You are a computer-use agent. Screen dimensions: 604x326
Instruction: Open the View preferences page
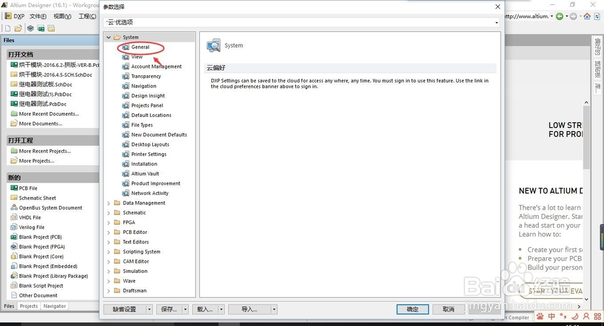[137, 57]
